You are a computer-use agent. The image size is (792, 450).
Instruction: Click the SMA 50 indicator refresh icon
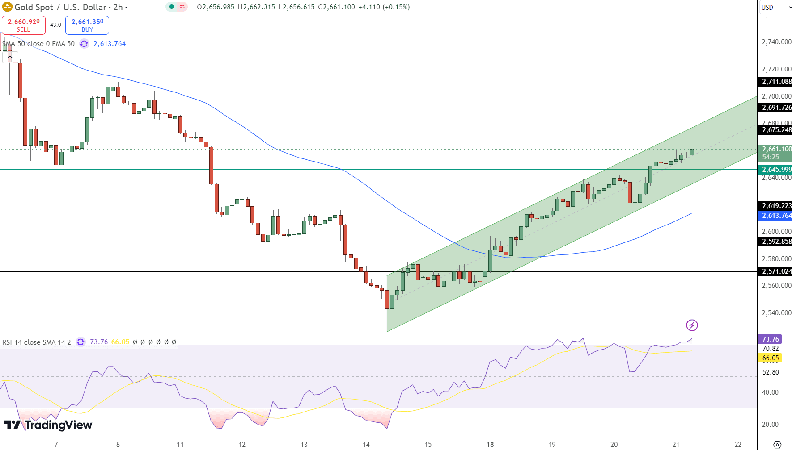(84, 44)
